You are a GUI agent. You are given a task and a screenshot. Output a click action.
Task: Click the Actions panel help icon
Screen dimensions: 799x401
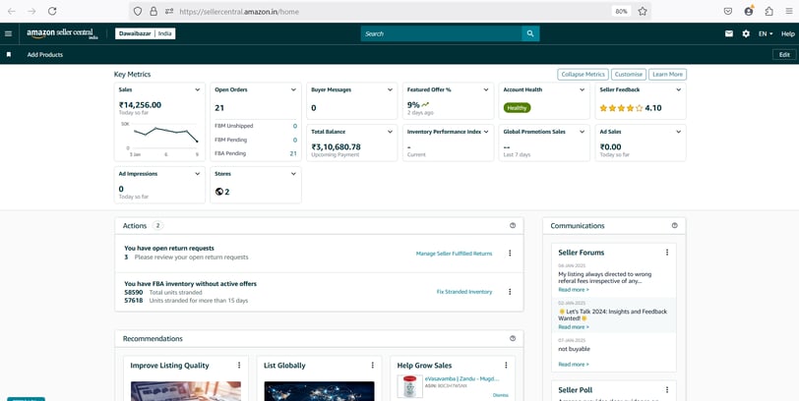pos(513,225)
